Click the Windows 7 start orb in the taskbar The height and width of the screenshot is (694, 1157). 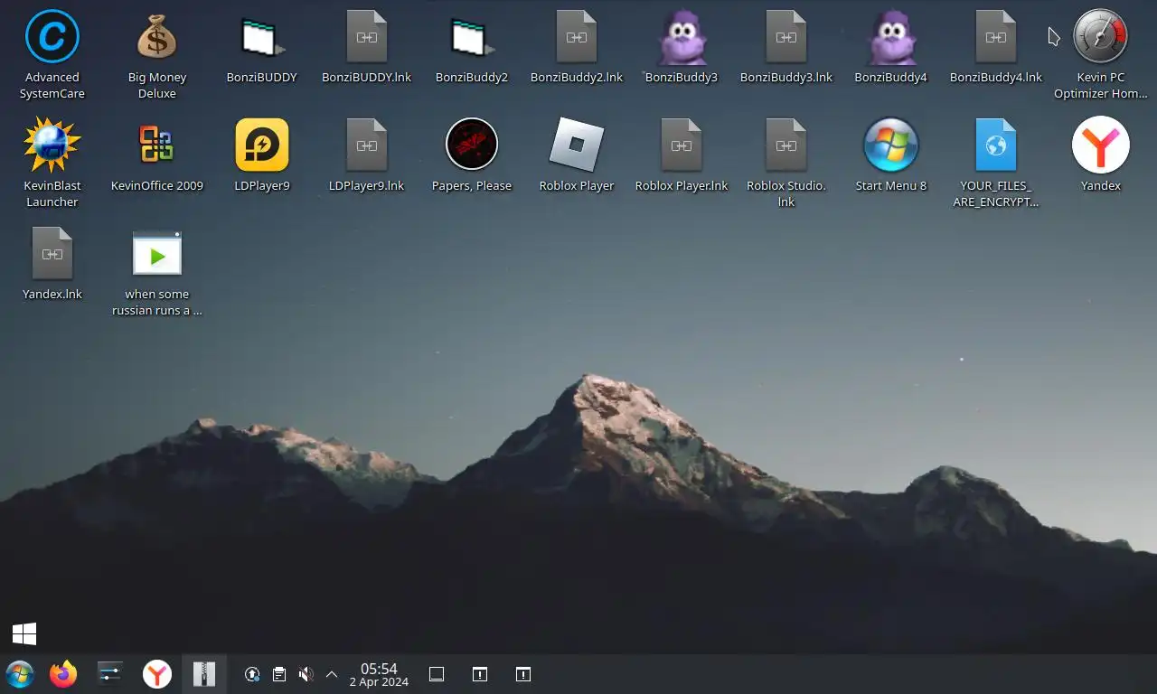20,674
